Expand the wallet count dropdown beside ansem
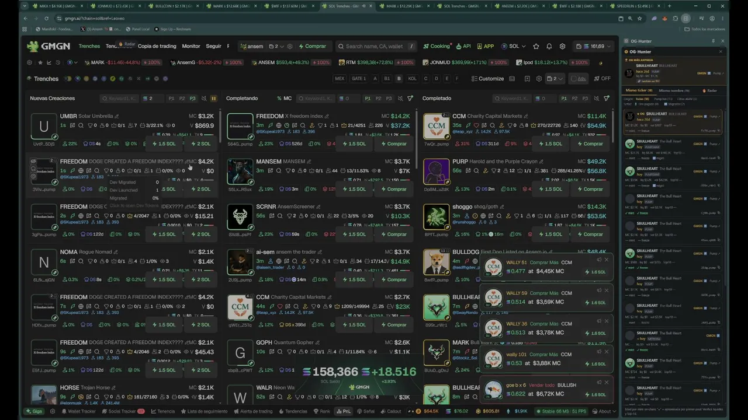Viewport: 748px width, 420px height. click(x=278, y=46)
